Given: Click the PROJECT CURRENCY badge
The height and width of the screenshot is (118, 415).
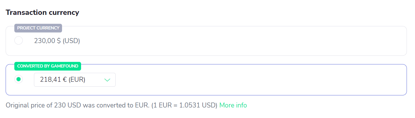Looking at the screenshot, I should coord(38,28).
